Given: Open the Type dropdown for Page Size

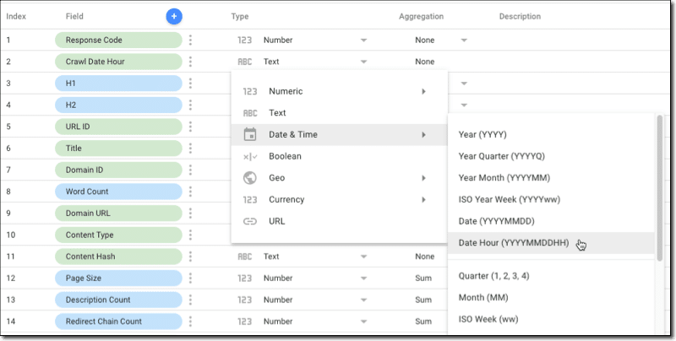Looking at the screenshot, I should click(x=363, y=279).
